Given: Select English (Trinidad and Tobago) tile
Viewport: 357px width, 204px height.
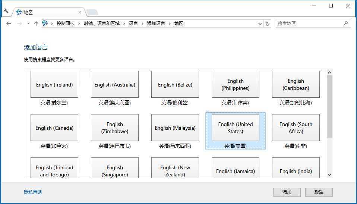Looking at the screenshot, I should [x=54, y=168].
